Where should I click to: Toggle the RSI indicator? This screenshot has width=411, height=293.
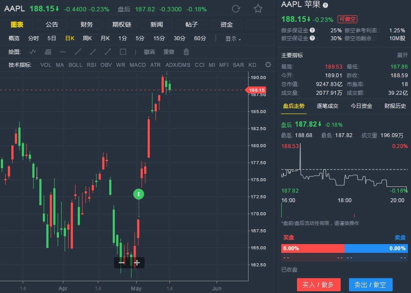point(91,65)
